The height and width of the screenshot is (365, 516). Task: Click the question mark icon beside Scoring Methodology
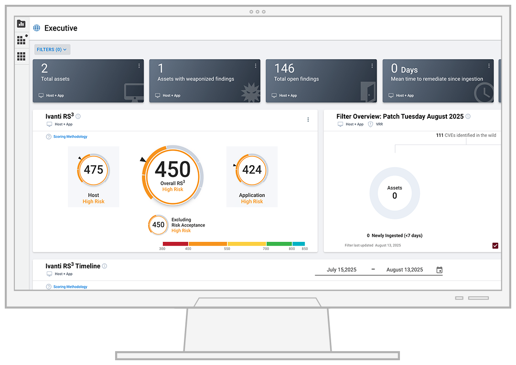click(x=48, y=136)
